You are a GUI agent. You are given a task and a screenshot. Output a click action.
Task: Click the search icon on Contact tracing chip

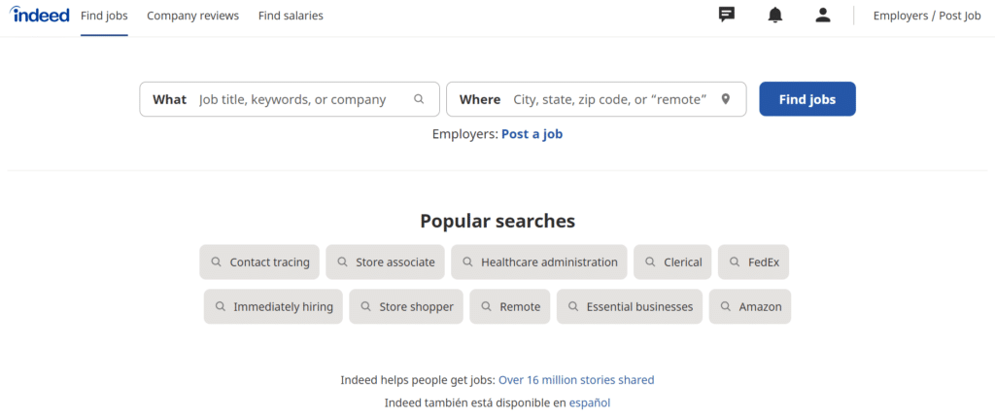tap(217, 262)
